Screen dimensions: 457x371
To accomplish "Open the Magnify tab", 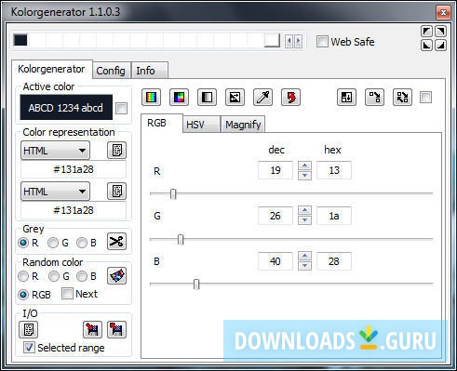I will click(243, 125).
